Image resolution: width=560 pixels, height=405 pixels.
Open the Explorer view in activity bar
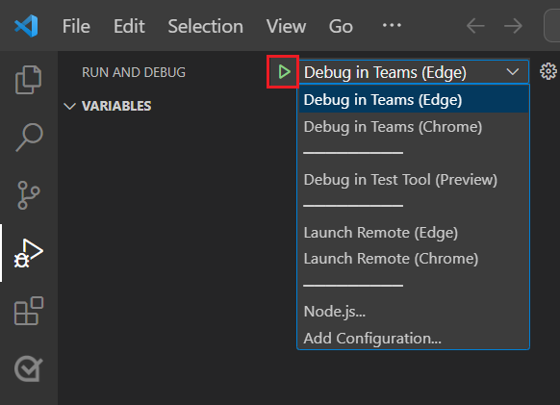(29, 80)
